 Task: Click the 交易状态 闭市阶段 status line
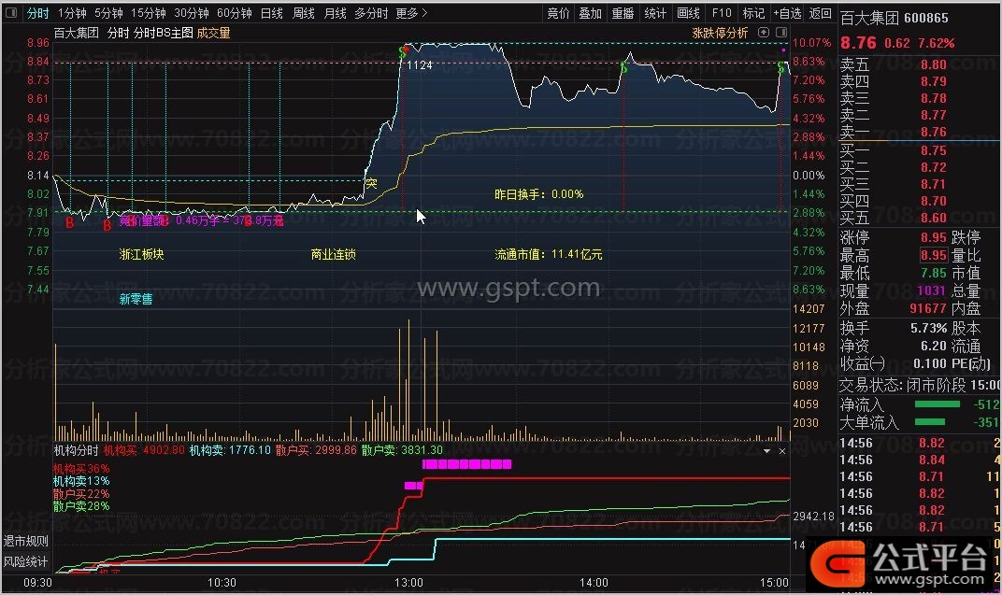(x=920, y=385)
